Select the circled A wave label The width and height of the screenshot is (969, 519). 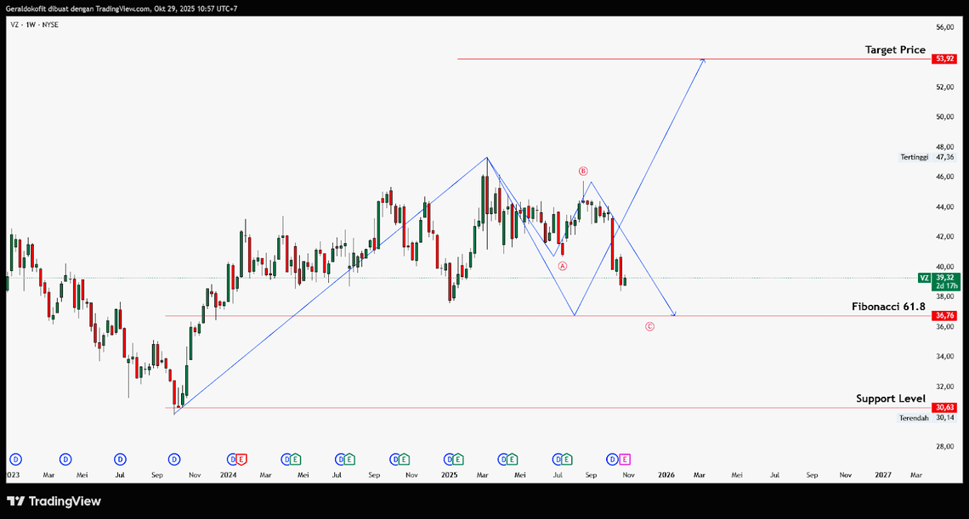click(562, 266)
